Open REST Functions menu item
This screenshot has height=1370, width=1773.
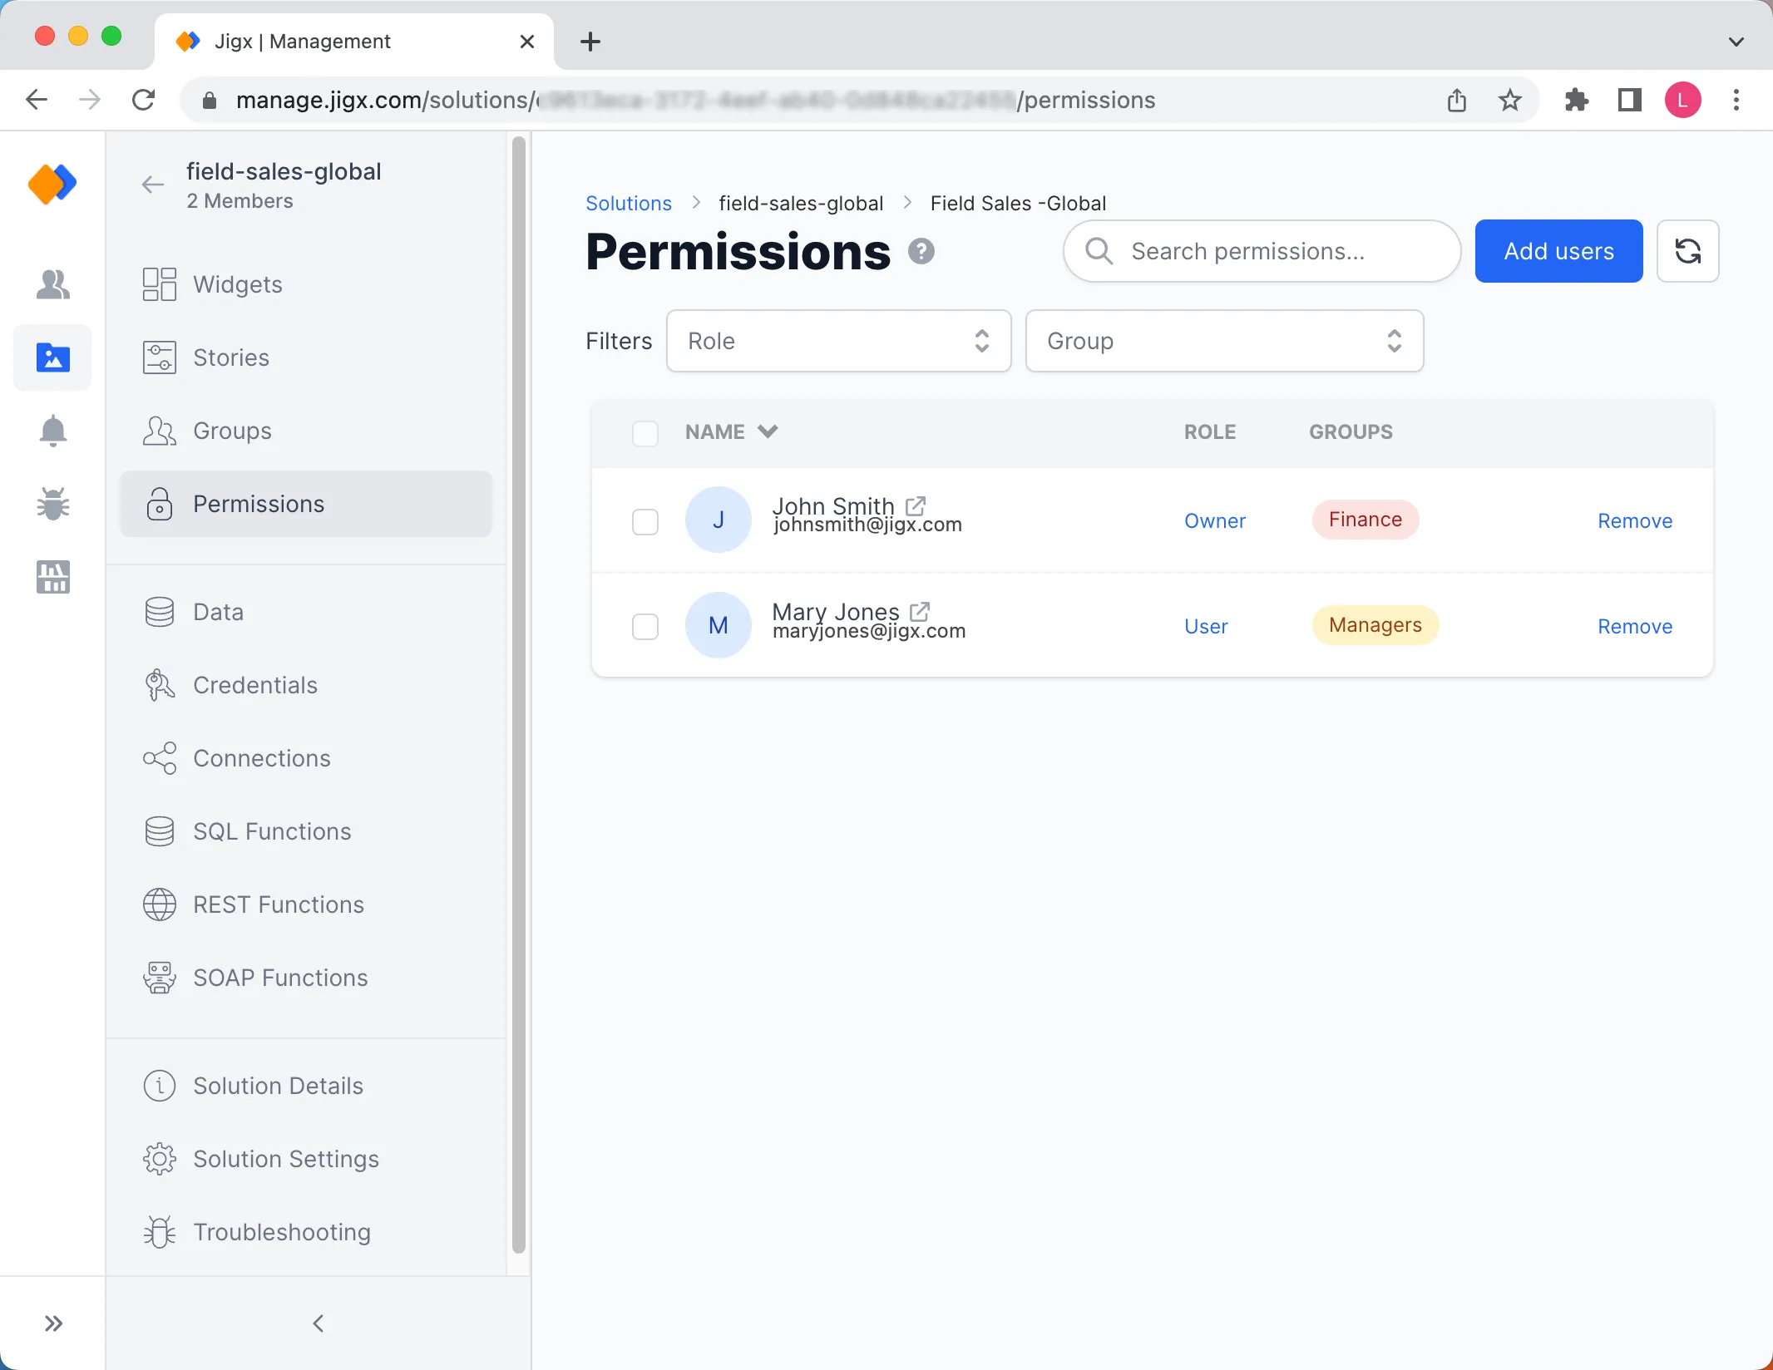coord(306,904)
